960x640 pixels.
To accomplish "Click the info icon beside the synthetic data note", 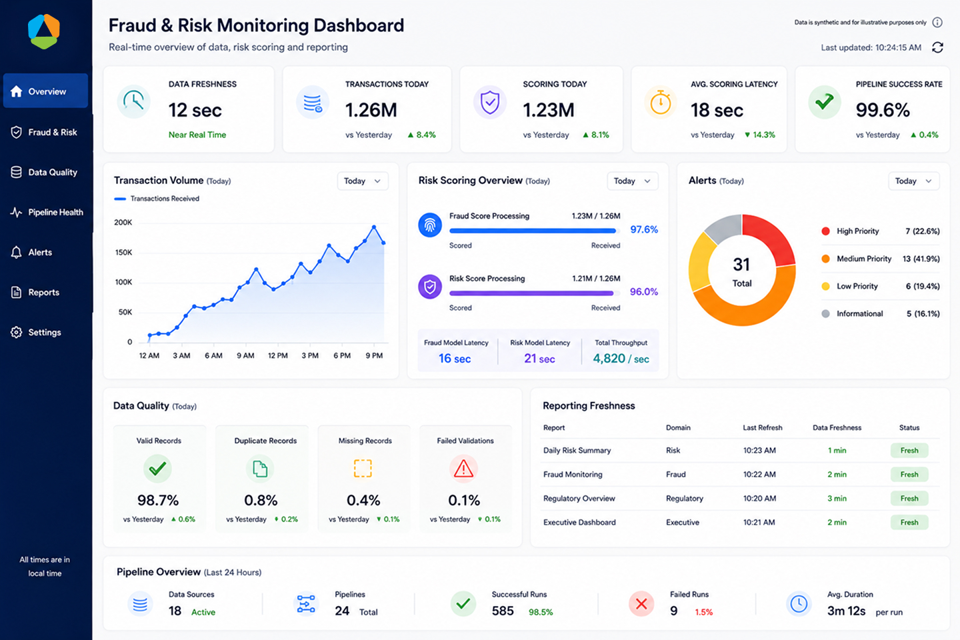I will [937, 23].
